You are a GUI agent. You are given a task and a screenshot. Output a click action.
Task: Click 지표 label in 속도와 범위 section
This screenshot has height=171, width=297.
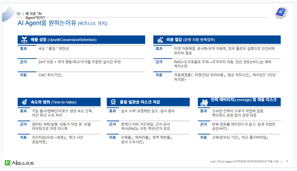[x=23, y=137]
